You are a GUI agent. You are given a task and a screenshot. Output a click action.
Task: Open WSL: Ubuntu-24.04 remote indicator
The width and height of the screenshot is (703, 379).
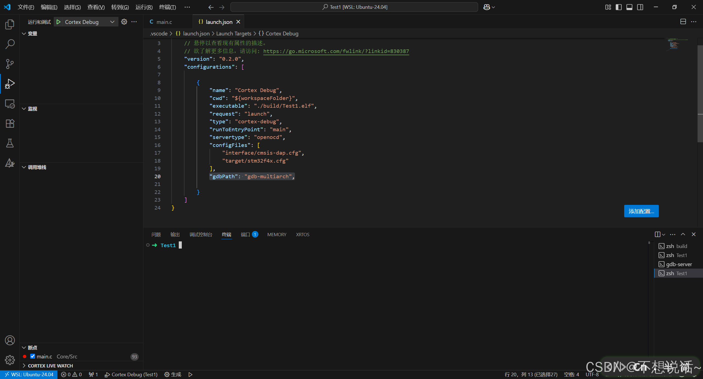tap(28, 374)
